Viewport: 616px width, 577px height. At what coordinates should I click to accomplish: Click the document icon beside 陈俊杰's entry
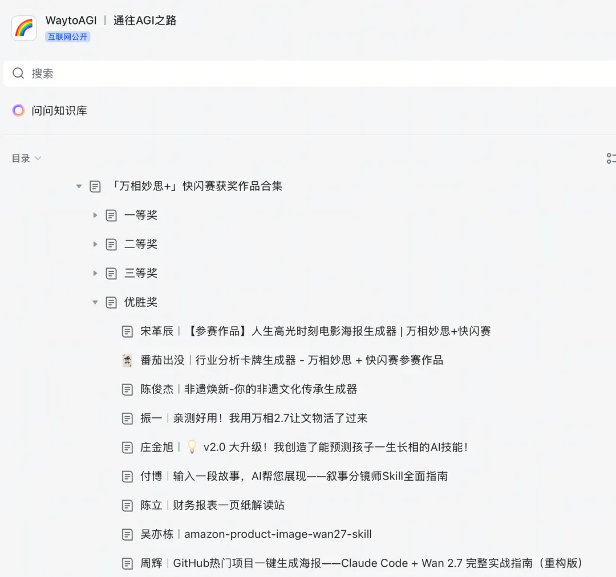coord(127,389)
